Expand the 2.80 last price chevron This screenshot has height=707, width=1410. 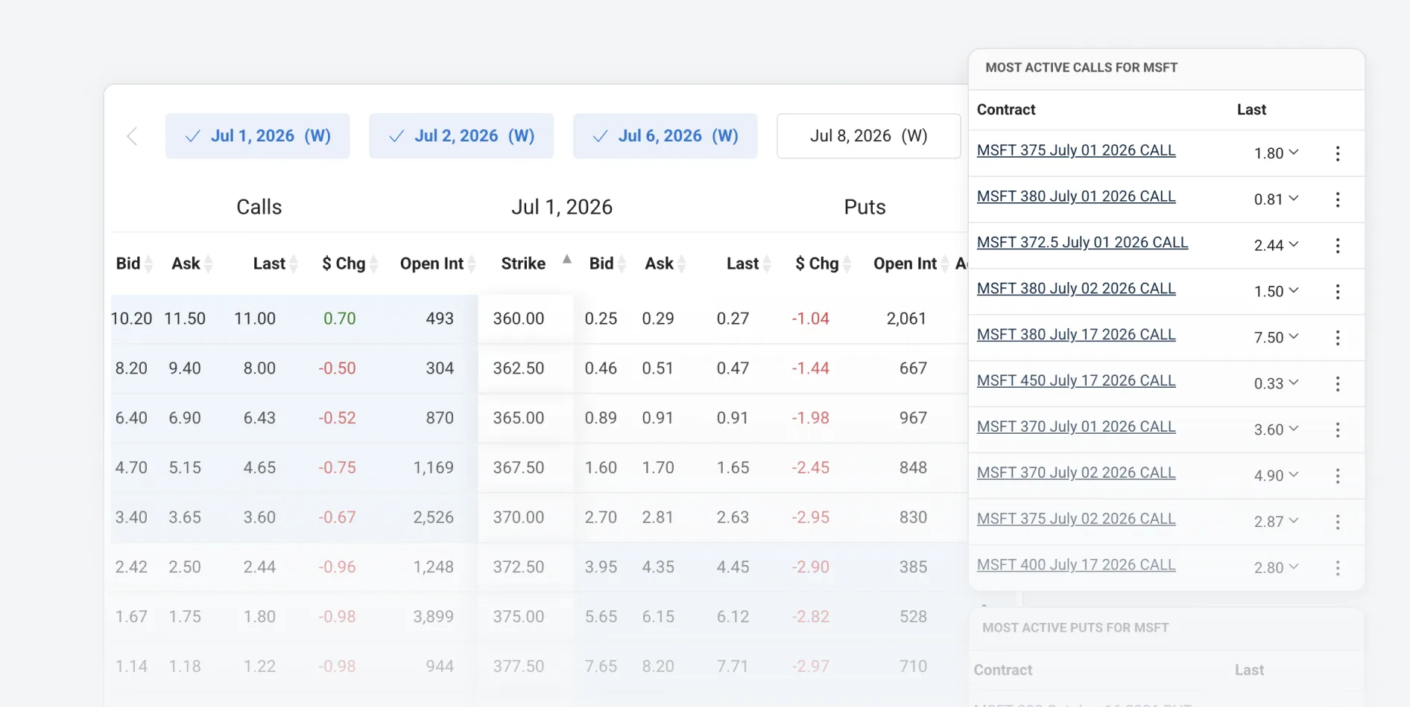coord(1294,568)
